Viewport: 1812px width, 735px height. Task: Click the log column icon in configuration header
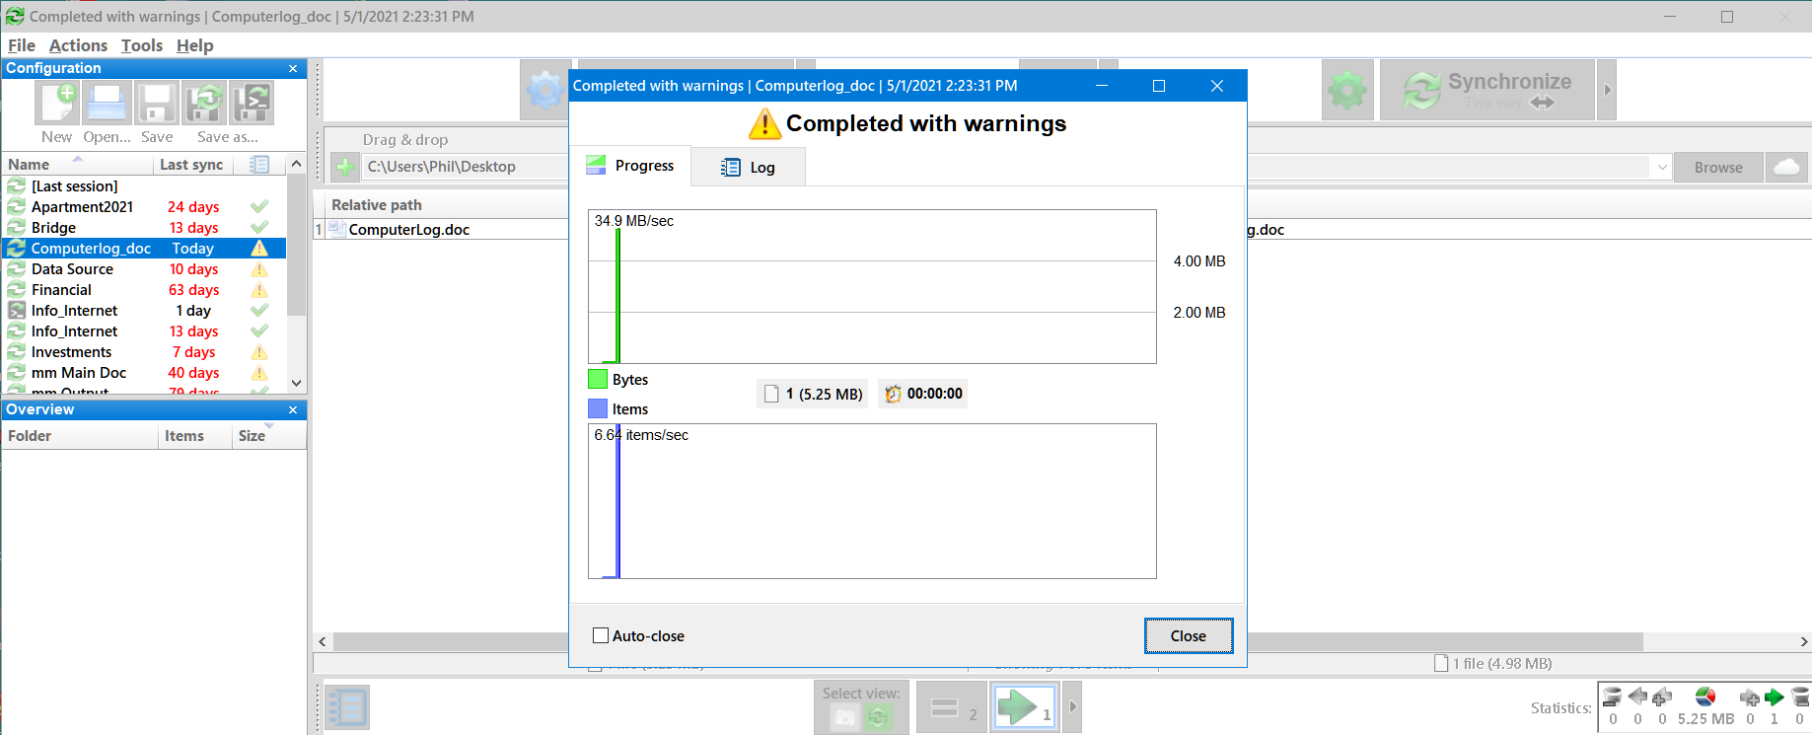click(x=259, y=165)
